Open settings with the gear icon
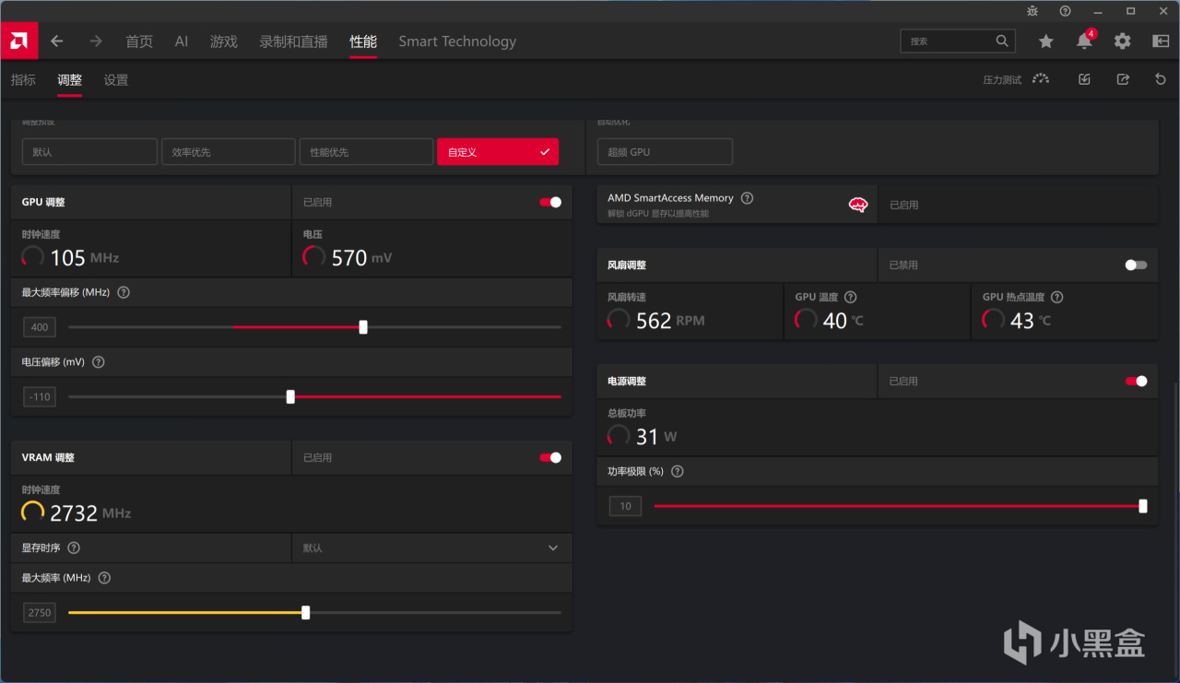The width and height of the screenshot is (1180, 683). 1122,41
